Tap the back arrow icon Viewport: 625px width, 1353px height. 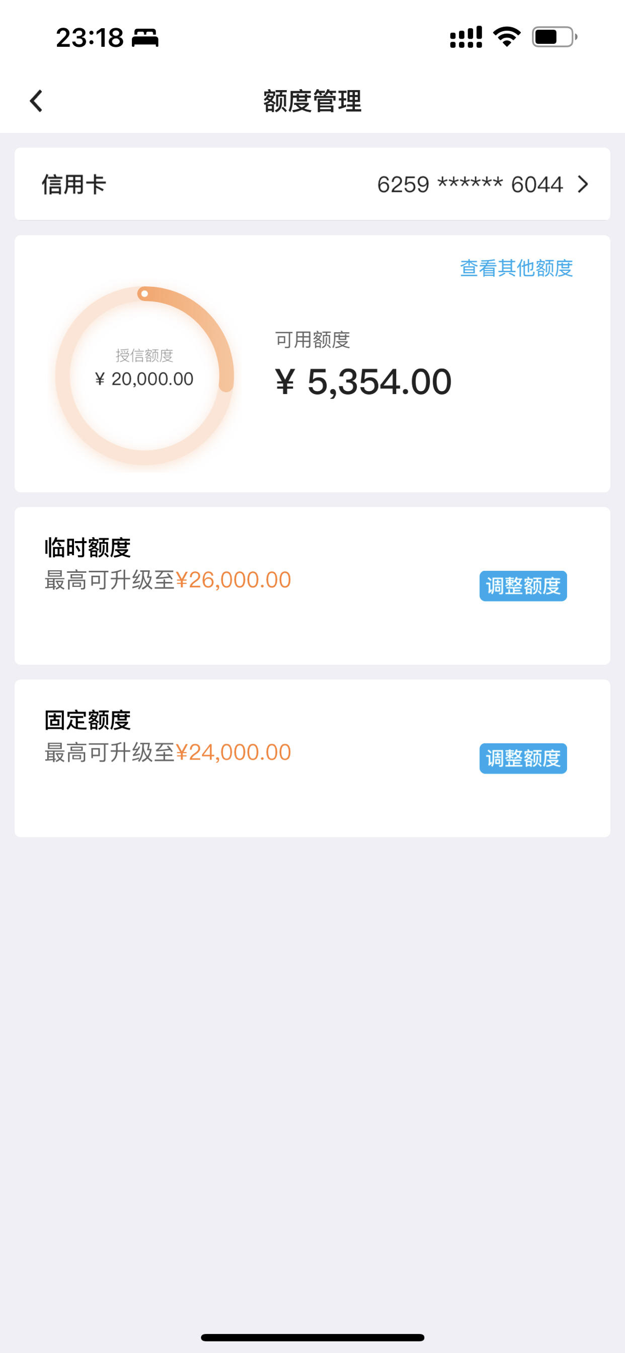36,101
